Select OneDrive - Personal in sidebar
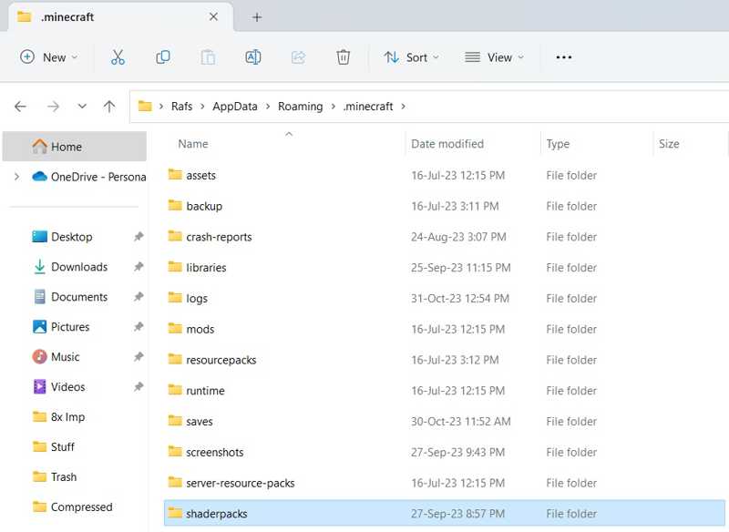Image resolution: width=729 pixels, height=532 pixels. point(88,177)
